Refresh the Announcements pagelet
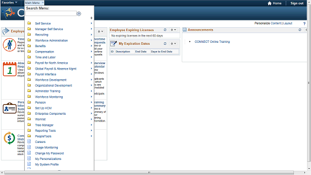Viewport: 311px width, 175px height. pos(300,30)
